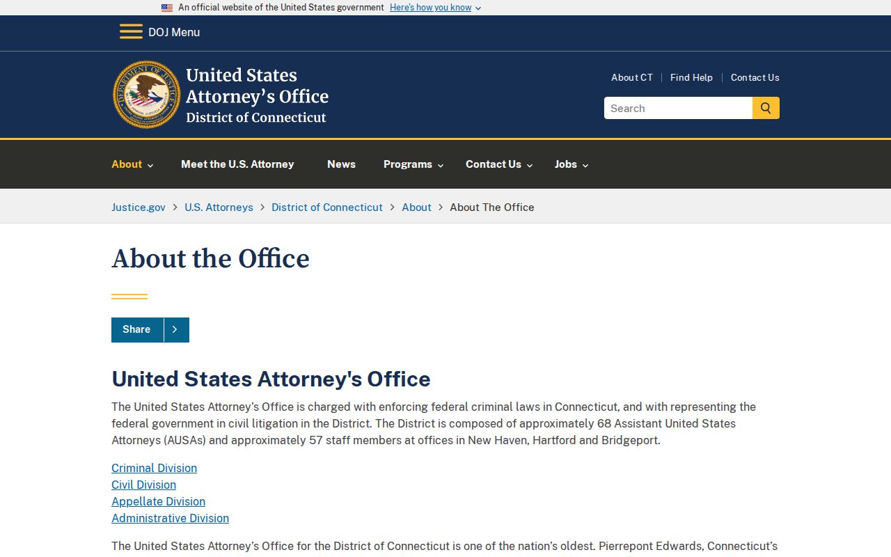Click the US flag icon in banner
The image size is (891, 557).
click(x=167, y=8)
